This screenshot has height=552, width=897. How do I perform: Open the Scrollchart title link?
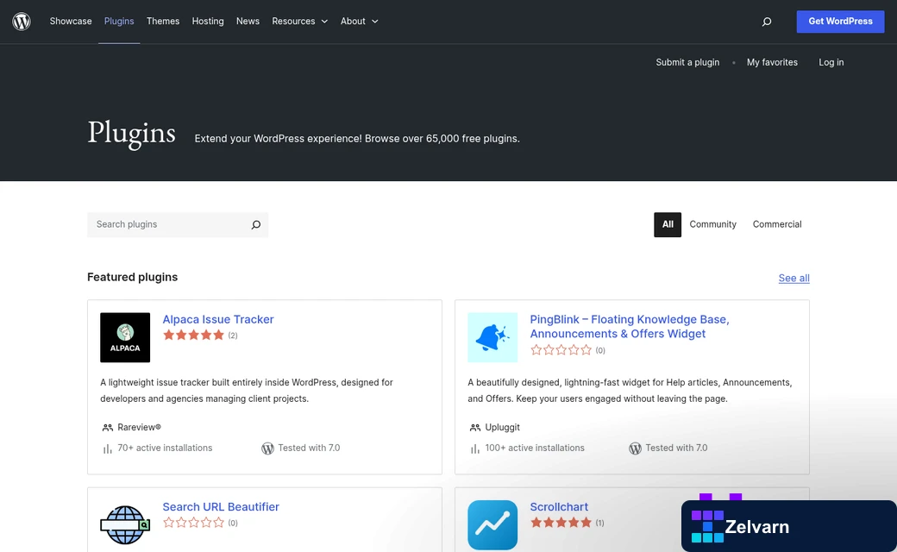pos(559,507)
